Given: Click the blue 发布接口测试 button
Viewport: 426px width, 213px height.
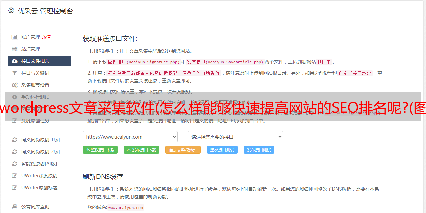Looking at the screenshot, I should (x=259, y=150).
